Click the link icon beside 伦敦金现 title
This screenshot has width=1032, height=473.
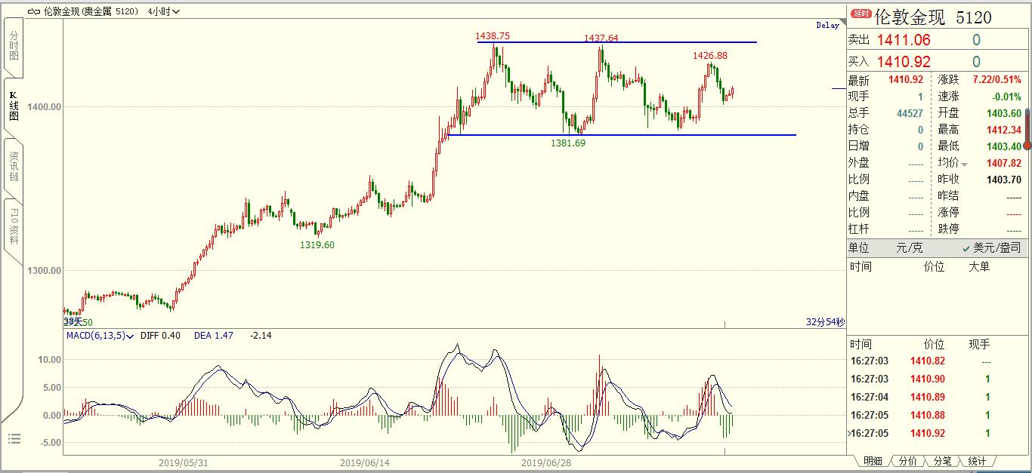(36, 12)
